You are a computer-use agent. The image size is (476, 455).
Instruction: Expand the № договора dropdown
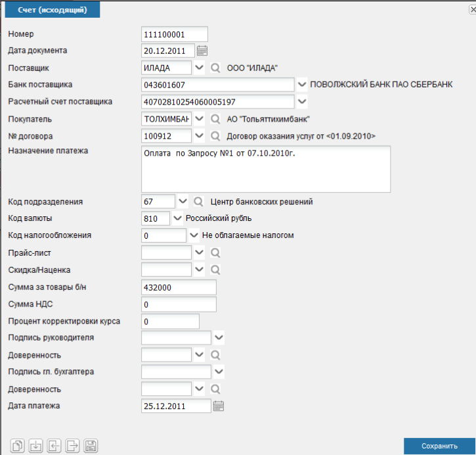(199, 135)
